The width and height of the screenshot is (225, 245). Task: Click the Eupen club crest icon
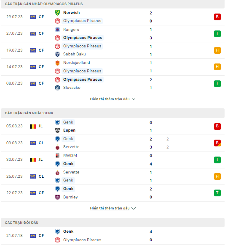(57, 130)
